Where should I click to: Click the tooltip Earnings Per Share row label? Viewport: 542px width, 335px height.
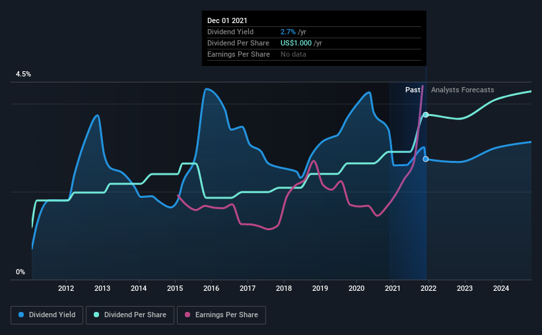click(x=238, y=54)
